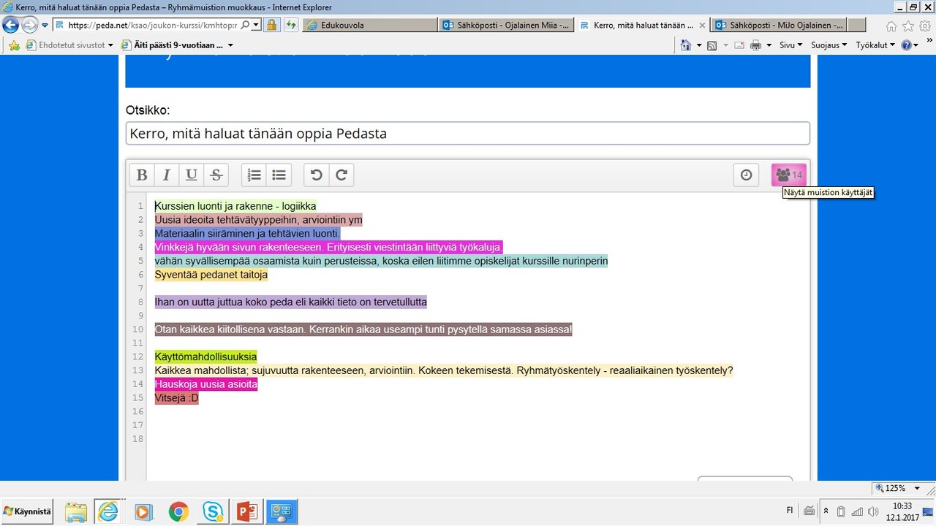Launch Skype from the taskbar
Screen dimensions: 936x526
pyautogui.click(x=213, y=511)
